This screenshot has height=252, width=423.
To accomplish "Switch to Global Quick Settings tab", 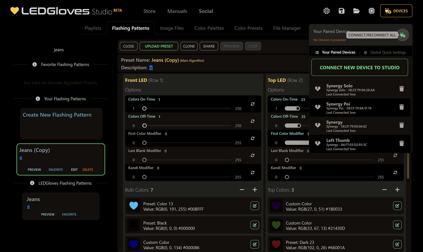I will (x=385, y=52).
